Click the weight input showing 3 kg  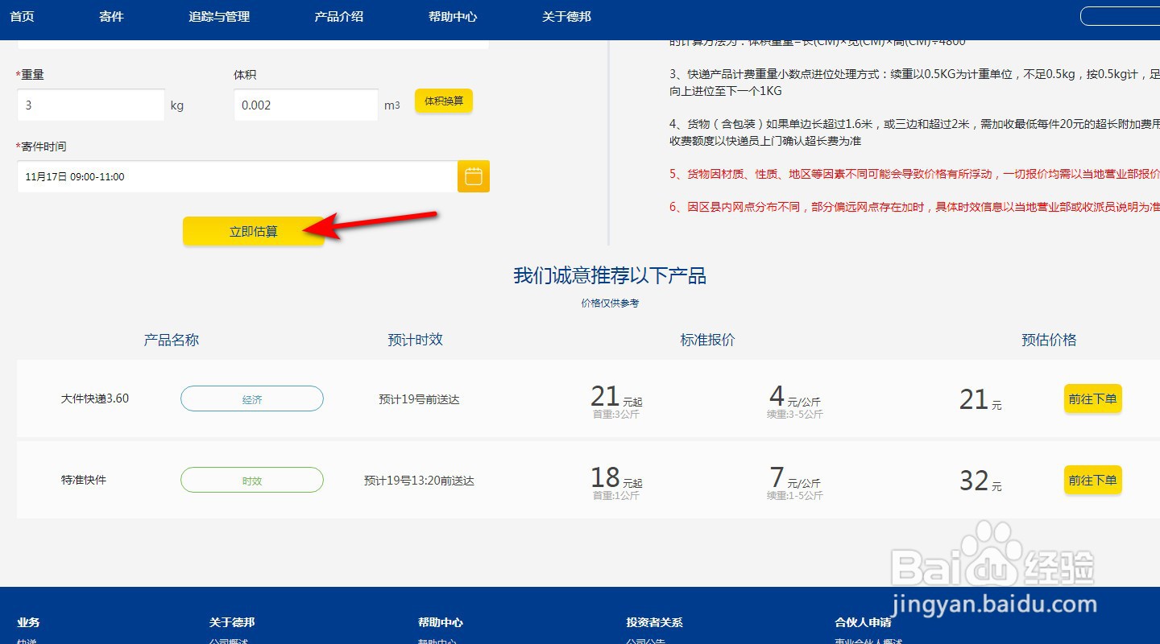[x=90, y=105]
